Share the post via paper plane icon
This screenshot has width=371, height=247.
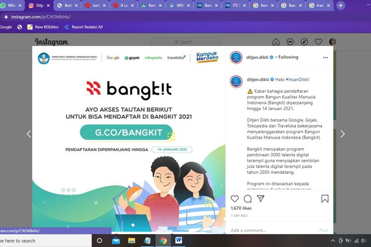[x=261, y=199]
